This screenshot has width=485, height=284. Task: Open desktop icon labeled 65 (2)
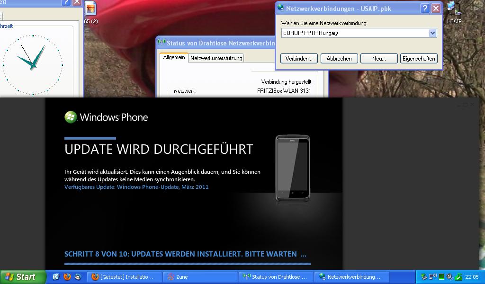coord(90,12)
